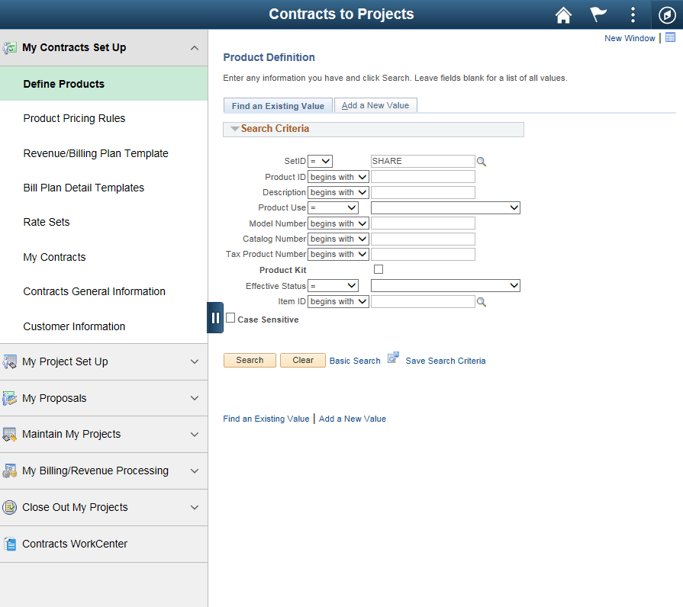Click inside the Description input field

[423, 192]
